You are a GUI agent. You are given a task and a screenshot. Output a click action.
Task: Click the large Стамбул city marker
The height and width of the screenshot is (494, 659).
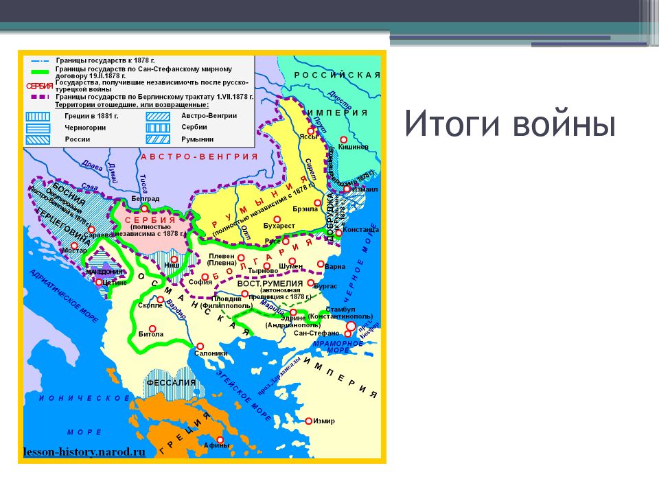click(x=351, y=326)
